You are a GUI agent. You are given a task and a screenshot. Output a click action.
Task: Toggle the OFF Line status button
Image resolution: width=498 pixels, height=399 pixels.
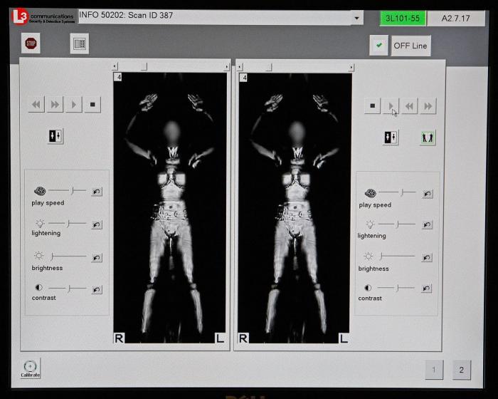(410, 46)
